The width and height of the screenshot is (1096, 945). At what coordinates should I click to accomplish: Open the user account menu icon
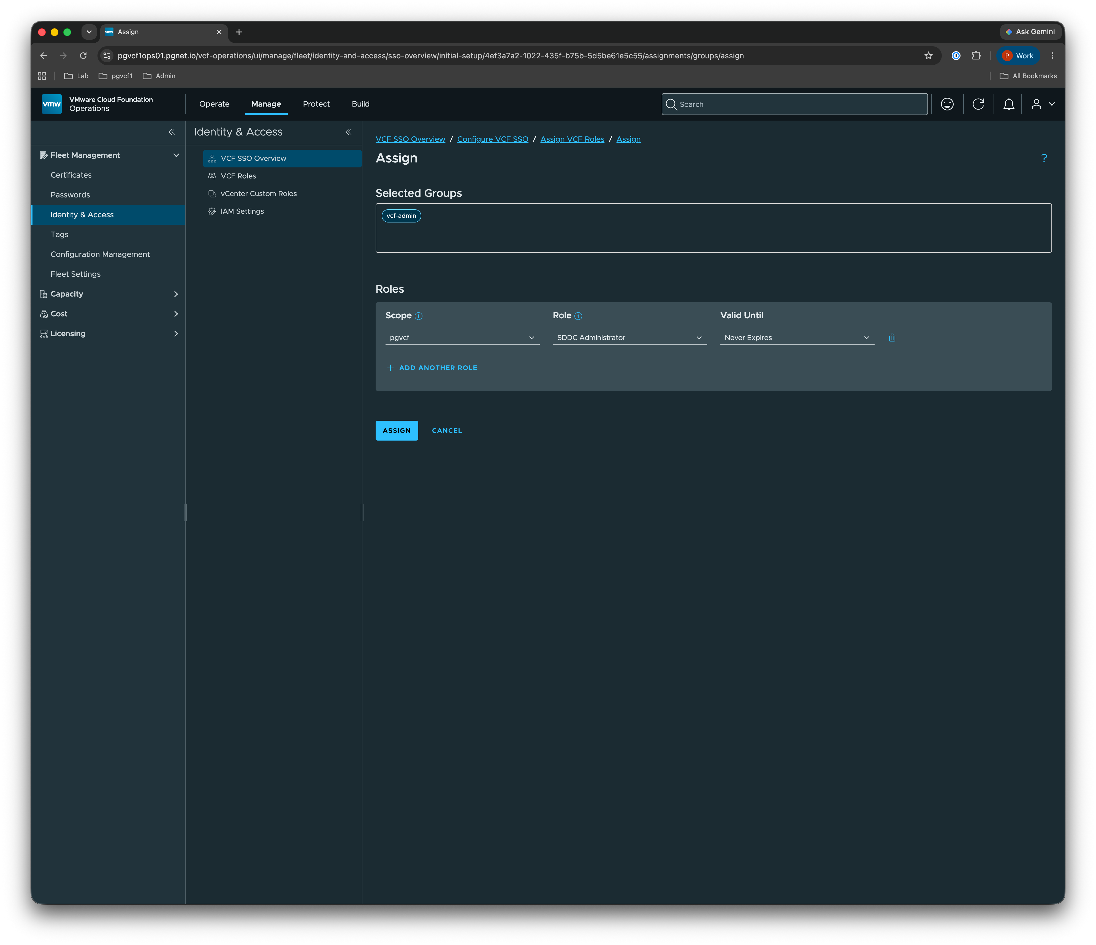pyautogui.click(x=1043, y=104)
